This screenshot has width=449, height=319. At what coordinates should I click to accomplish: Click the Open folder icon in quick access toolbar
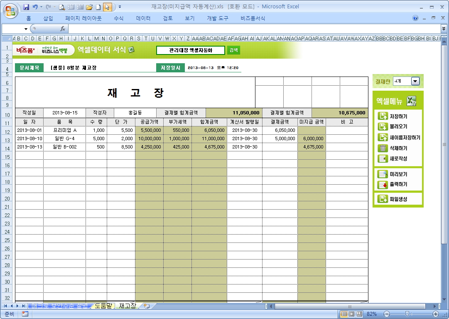(x=89, y=7)
